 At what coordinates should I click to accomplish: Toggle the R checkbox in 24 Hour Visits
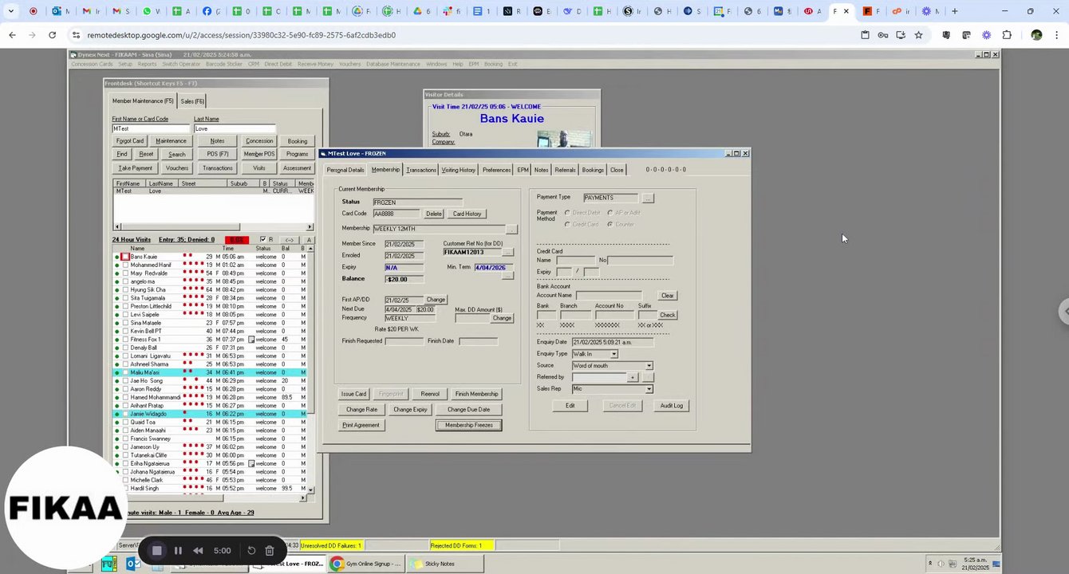(263, 240)
